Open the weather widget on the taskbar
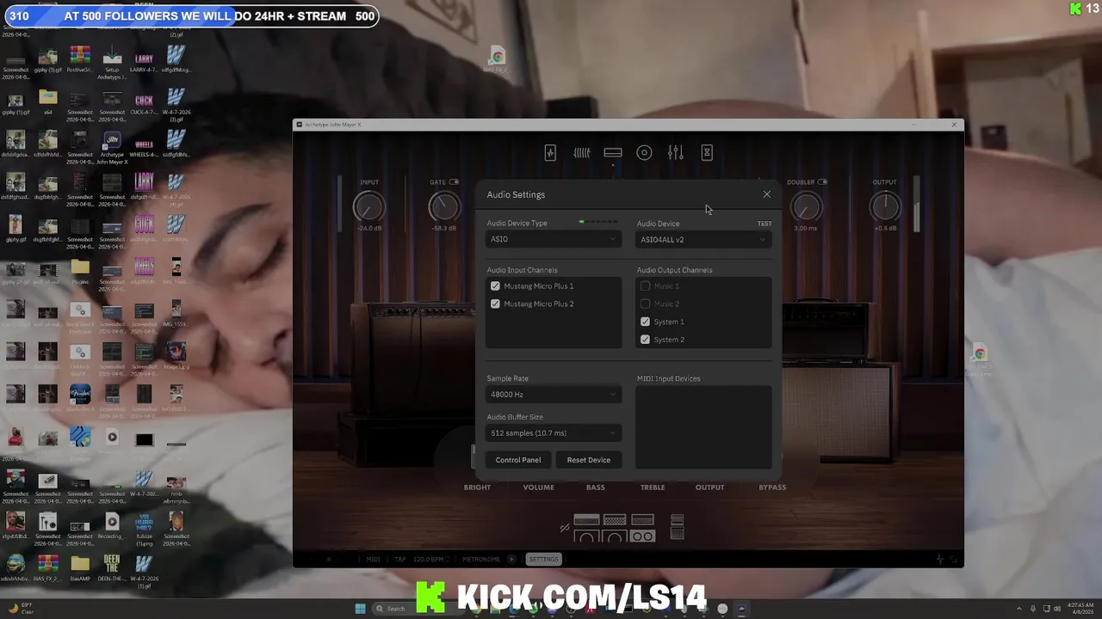This screenshot has width=1102, height=619. (23, 609)
